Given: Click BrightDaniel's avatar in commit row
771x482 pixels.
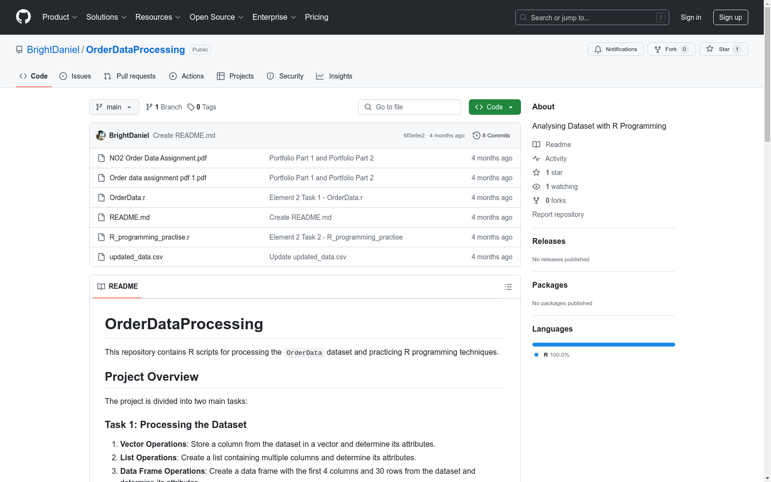Looking at the screenshot, I should point(101,135).
